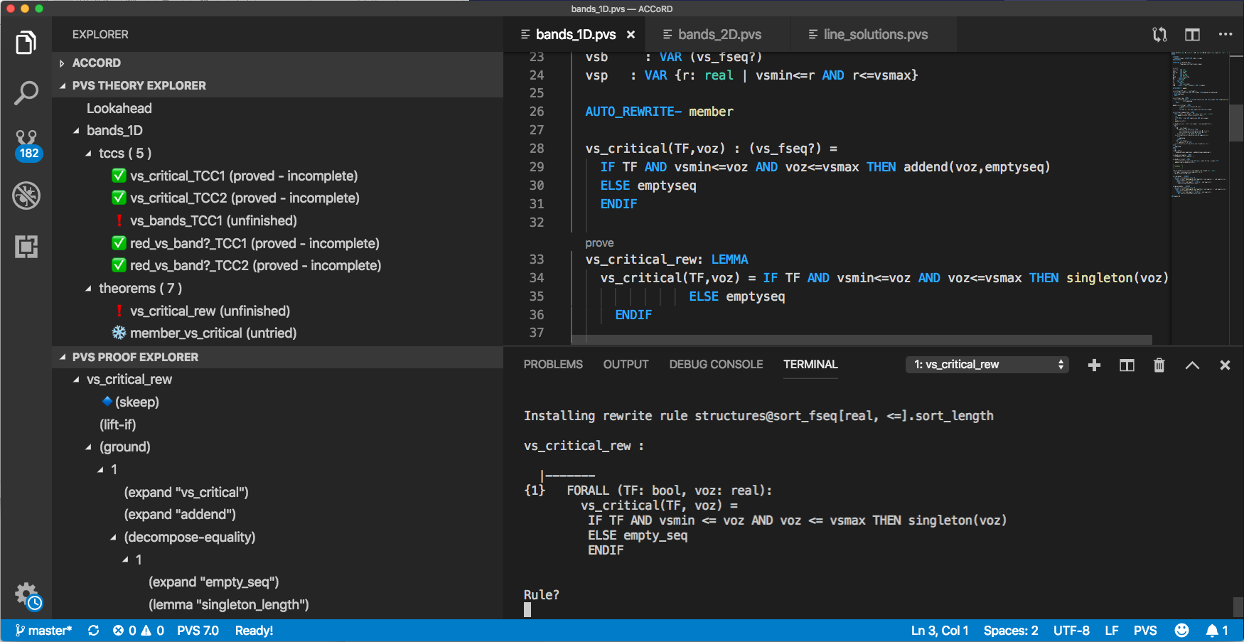
Task: Open notifications via bell icon
Action: pos(1212,630)
